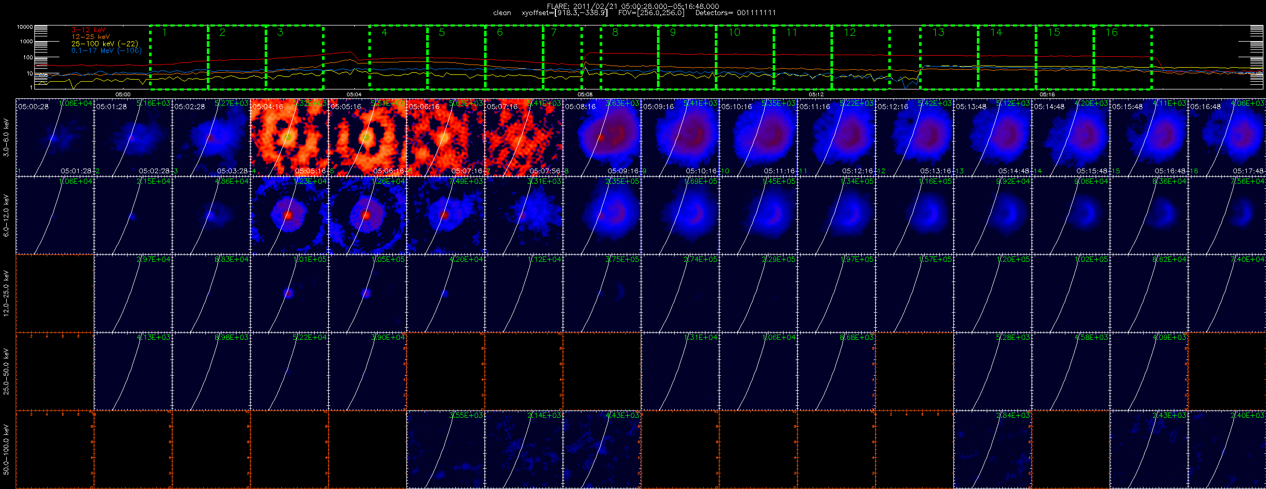The width and height of the screenshot is (1266, 489).
Task: Open the 3–6 keV image starting 05:08:16
Action: 602,137
